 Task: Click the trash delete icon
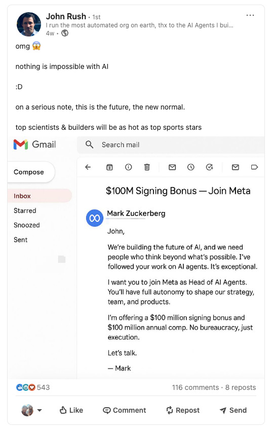pos(147,167)
